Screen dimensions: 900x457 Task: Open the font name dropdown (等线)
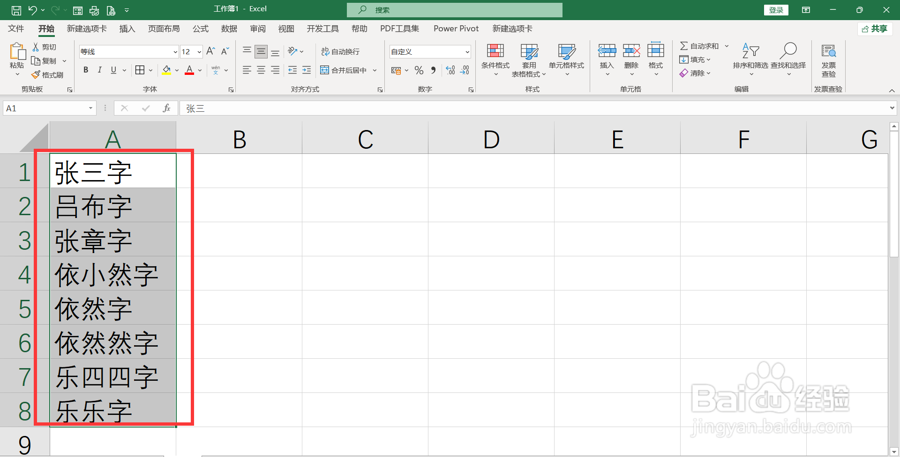click(x=175, y=52)
